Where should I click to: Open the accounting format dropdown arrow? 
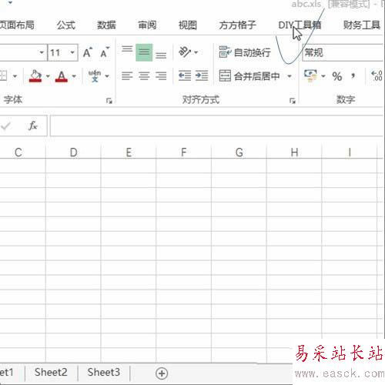[x=323, y=76]
